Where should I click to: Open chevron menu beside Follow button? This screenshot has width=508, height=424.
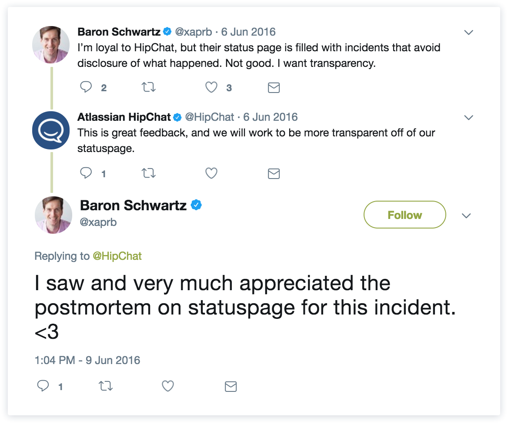point(466,216)
